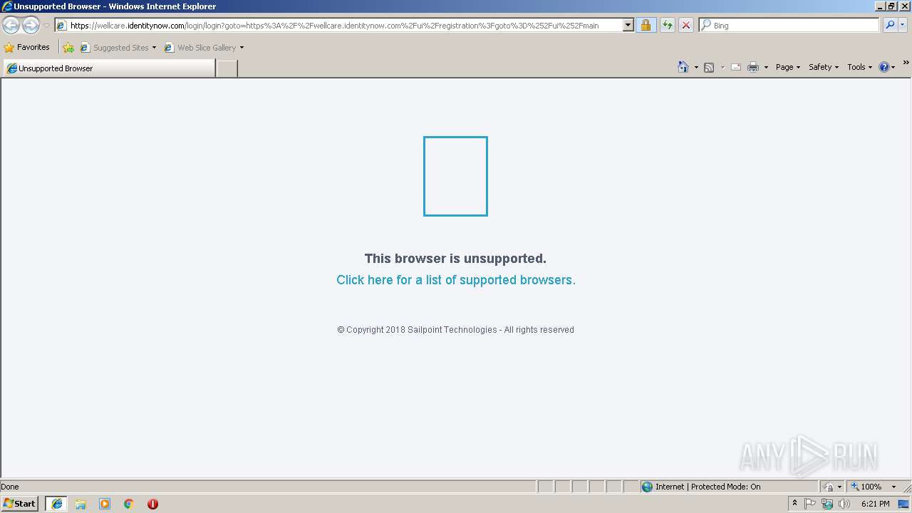The image size is (912, 513).
Task: Open the recent pages dropdown arrow
Action: pos(46,26)
